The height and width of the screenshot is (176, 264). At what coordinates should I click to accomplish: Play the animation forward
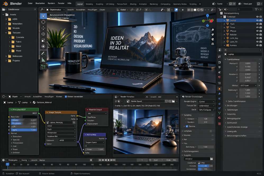pyautogui.click(x=108, y=160)
